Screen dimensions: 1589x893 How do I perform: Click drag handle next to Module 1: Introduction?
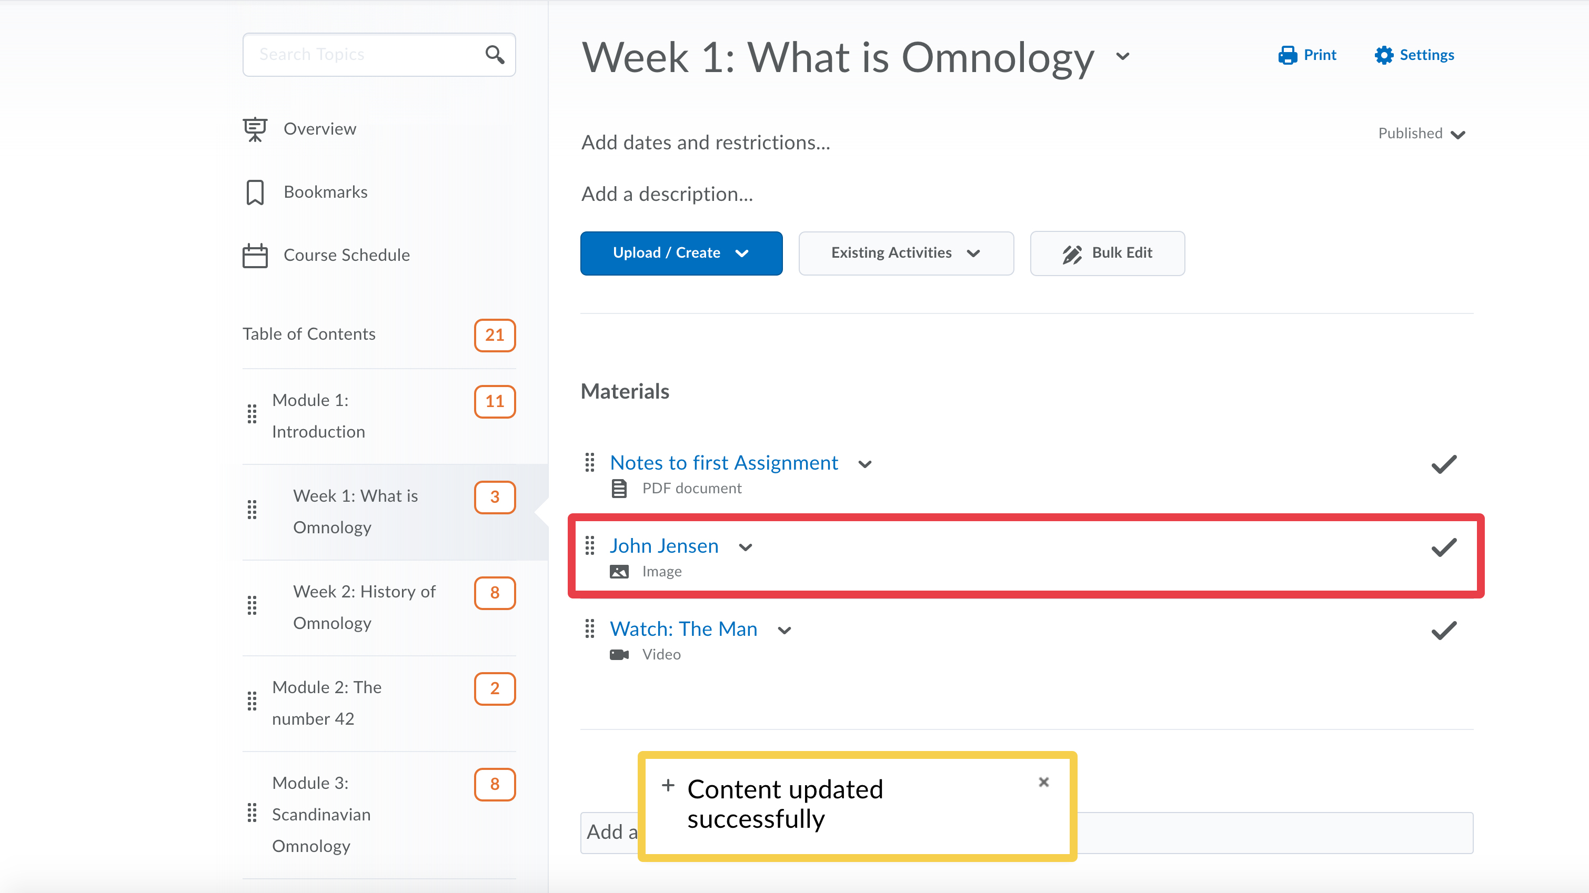coord(252,414)
